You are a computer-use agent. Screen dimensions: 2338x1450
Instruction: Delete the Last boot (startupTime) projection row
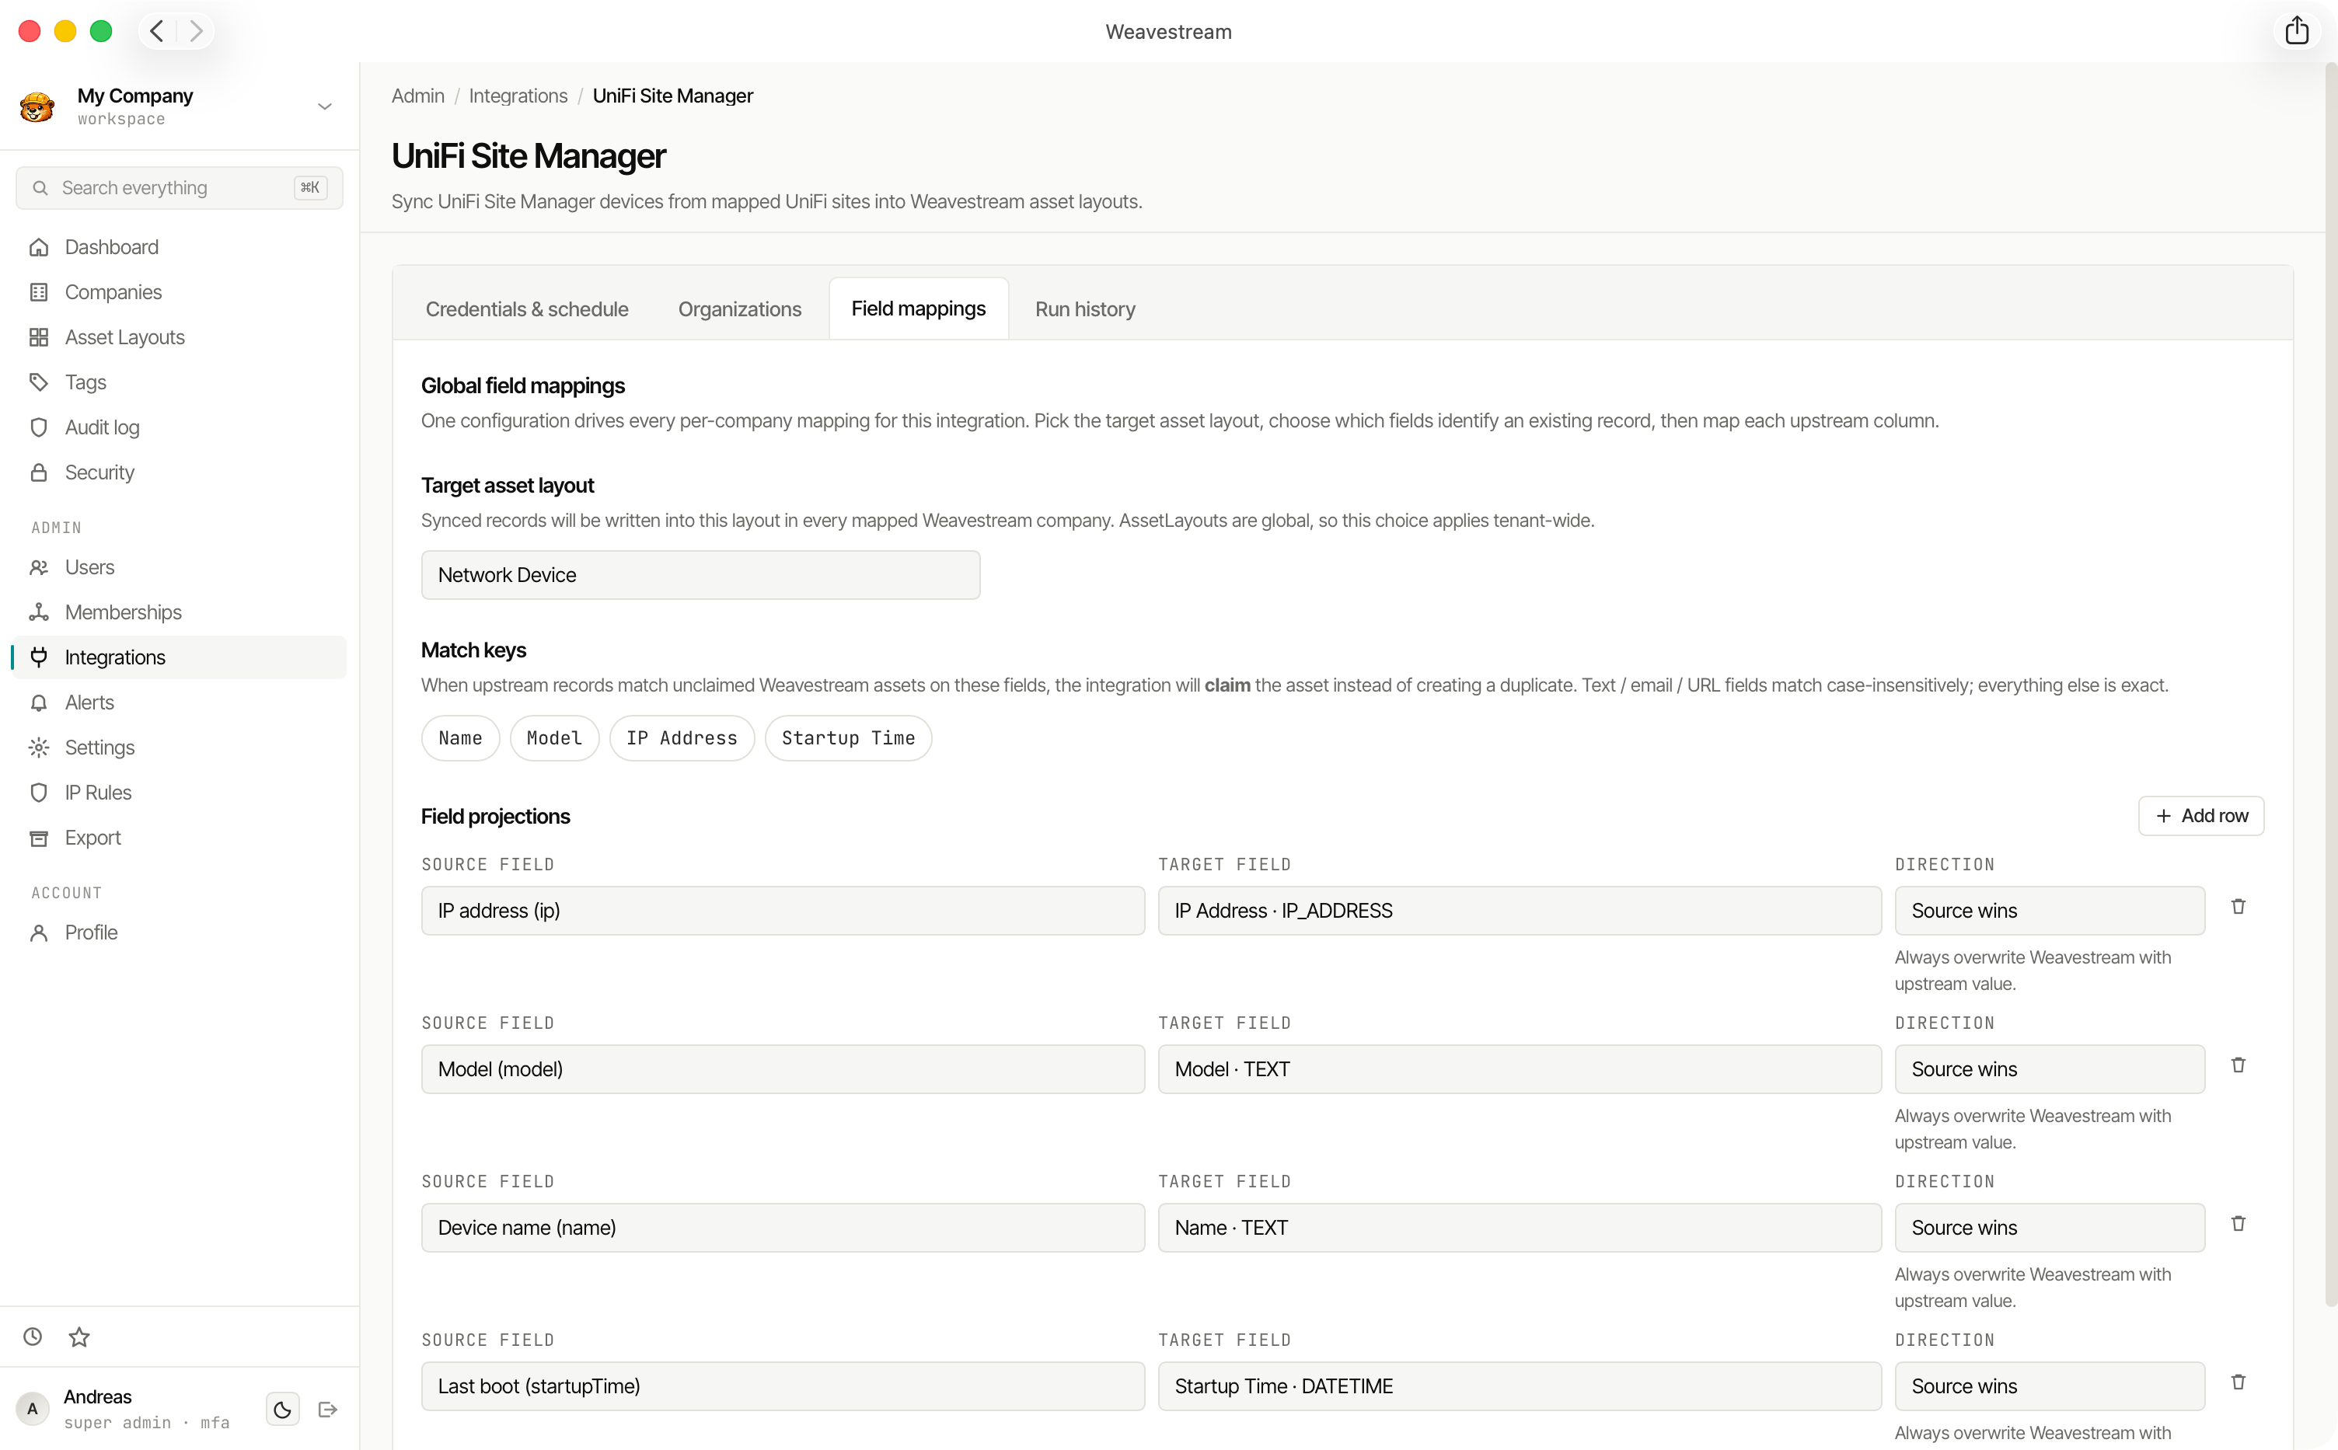[x=2239, y=1383]
